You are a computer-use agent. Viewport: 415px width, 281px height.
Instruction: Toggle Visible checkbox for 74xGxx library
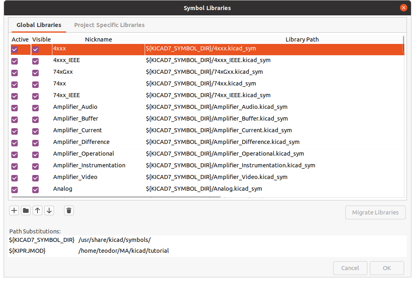point(35,73)
